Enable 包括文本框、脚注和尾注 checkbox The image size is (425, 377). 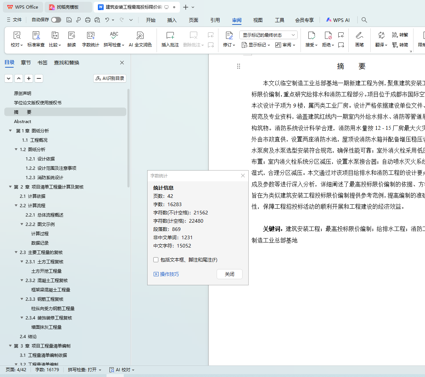click(x=156, y=260)
